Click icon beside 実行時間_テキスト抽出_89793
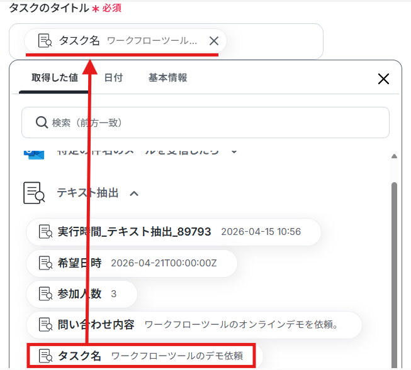The width and height of the screenshot is (411, 370). coord(45,232)
